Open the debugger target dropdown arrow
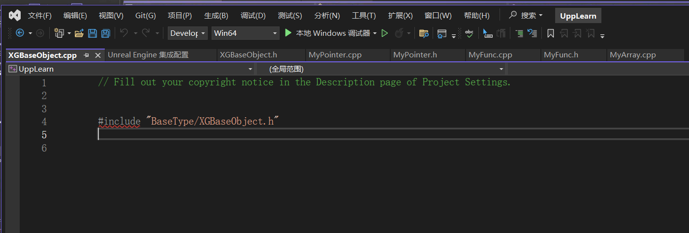 (x=375, y=33)
